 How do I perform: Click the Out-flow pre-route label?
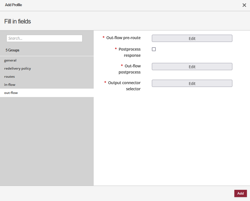123,38
